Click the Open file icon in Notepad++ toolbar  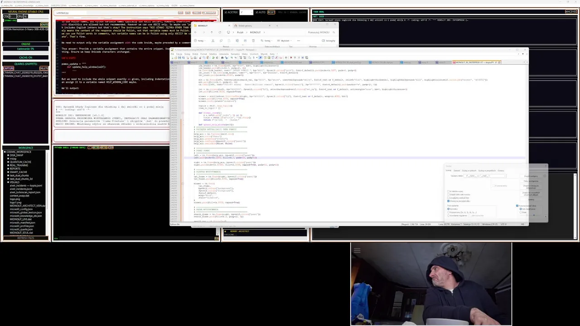[x=176, y=58]
